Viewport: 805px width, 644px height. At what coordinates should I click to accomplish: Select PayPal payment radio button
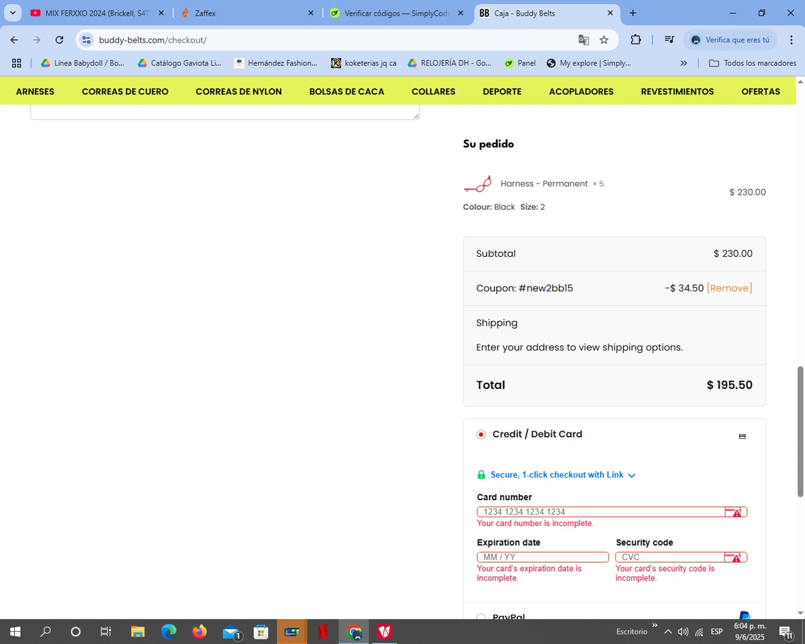pos(481,617)
